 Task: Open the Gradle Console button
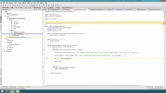click(x=159, y=87)
